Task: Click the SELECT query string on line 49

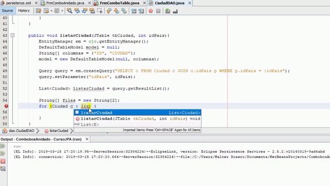Action: coord(200,71)
